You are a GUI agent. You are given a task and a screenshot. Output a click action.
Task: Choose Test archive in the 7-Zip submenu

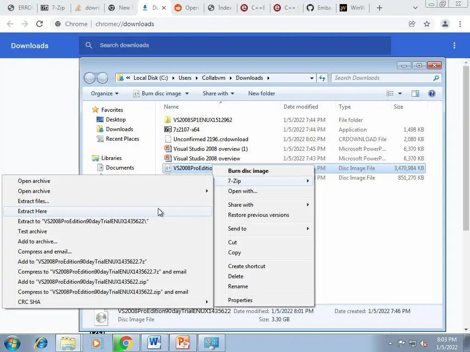pos(107,231)
